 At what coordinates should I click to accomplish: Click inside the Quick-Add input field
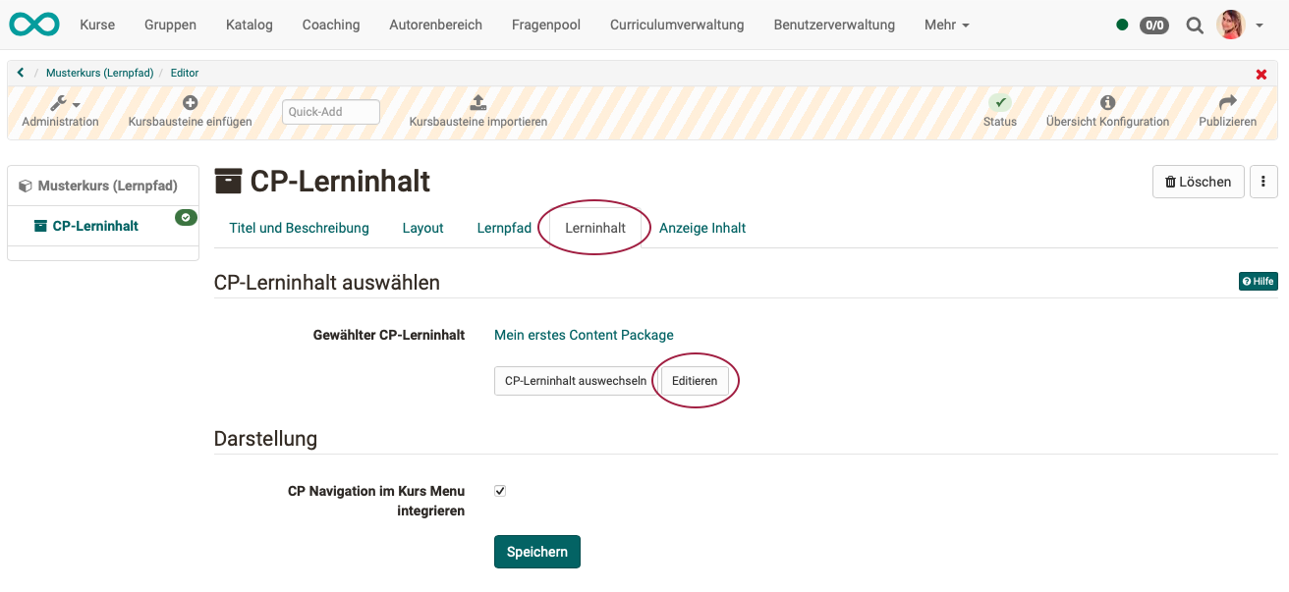click(x=330, y=111)
